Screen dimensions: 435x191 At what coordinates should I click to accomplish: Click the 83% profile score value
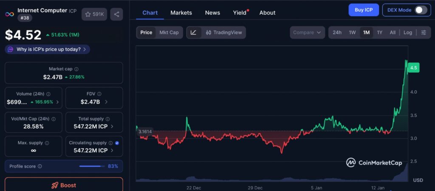click(113, 166)
